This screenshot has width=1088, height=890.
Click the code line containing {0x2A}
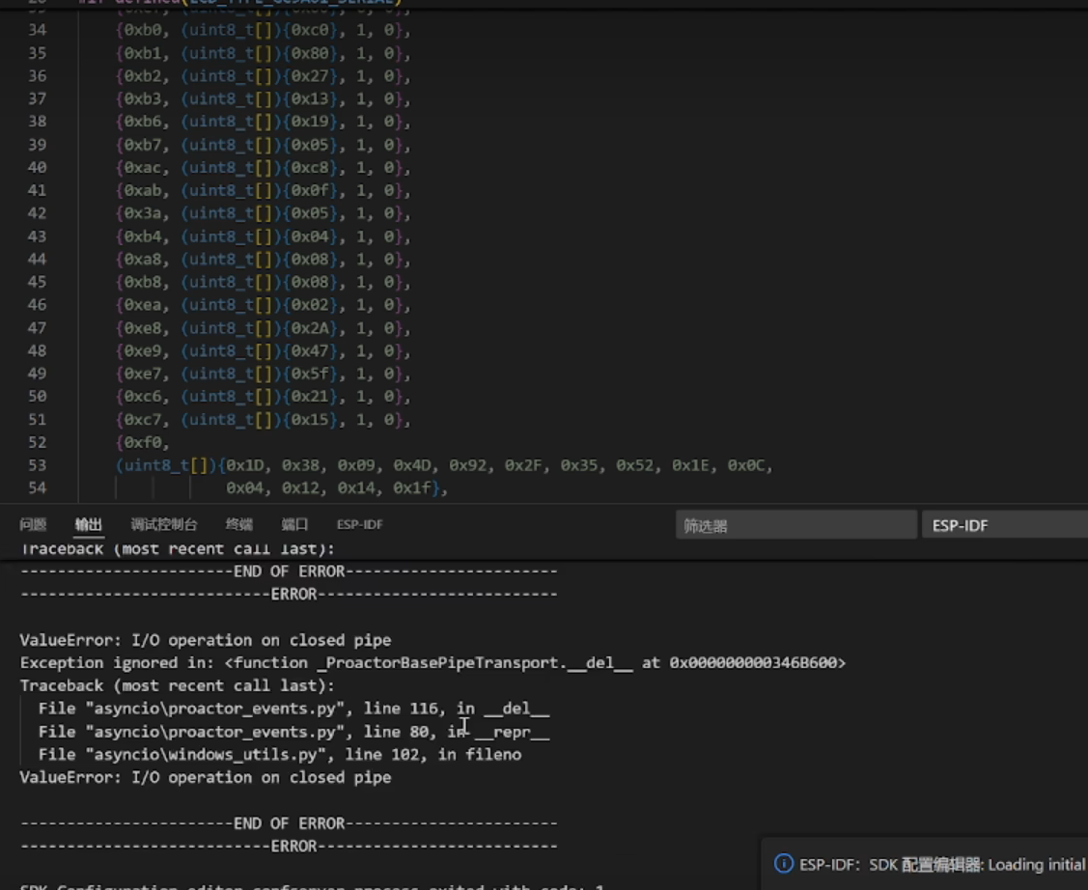(263, 327)
